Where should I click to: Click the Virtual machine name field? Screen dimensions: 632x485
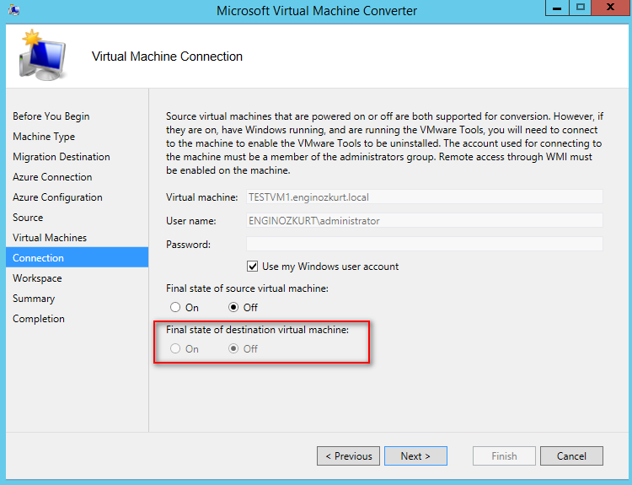tap(425, 197)
